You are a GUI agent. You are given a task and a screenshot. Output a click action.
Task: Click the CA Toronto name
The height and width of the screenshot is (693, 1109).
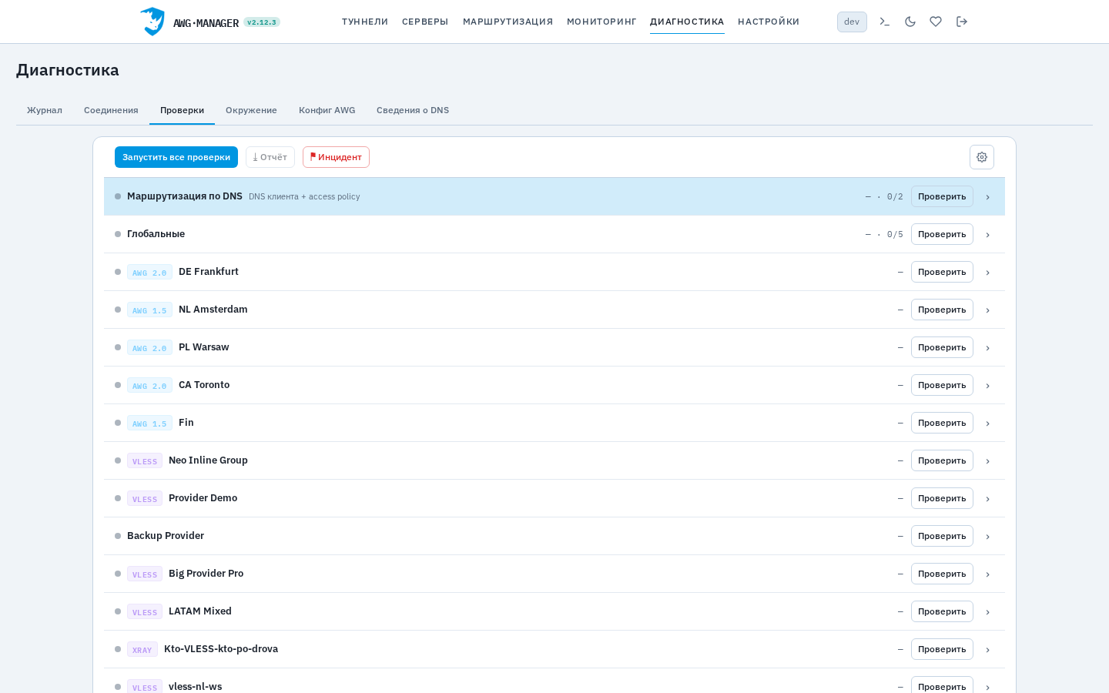point(204,385)
